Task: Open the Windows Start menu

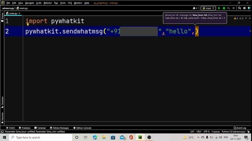Action: 4,137
